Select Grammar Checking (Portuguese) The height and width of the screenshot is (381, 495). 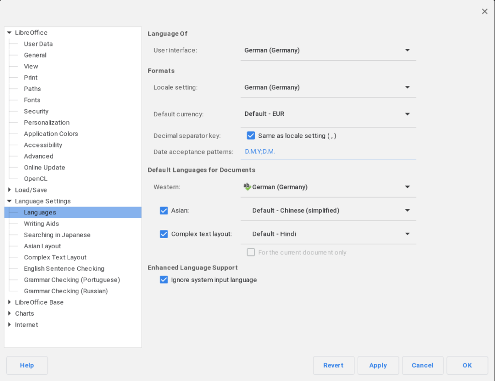[x=72, y=280]
